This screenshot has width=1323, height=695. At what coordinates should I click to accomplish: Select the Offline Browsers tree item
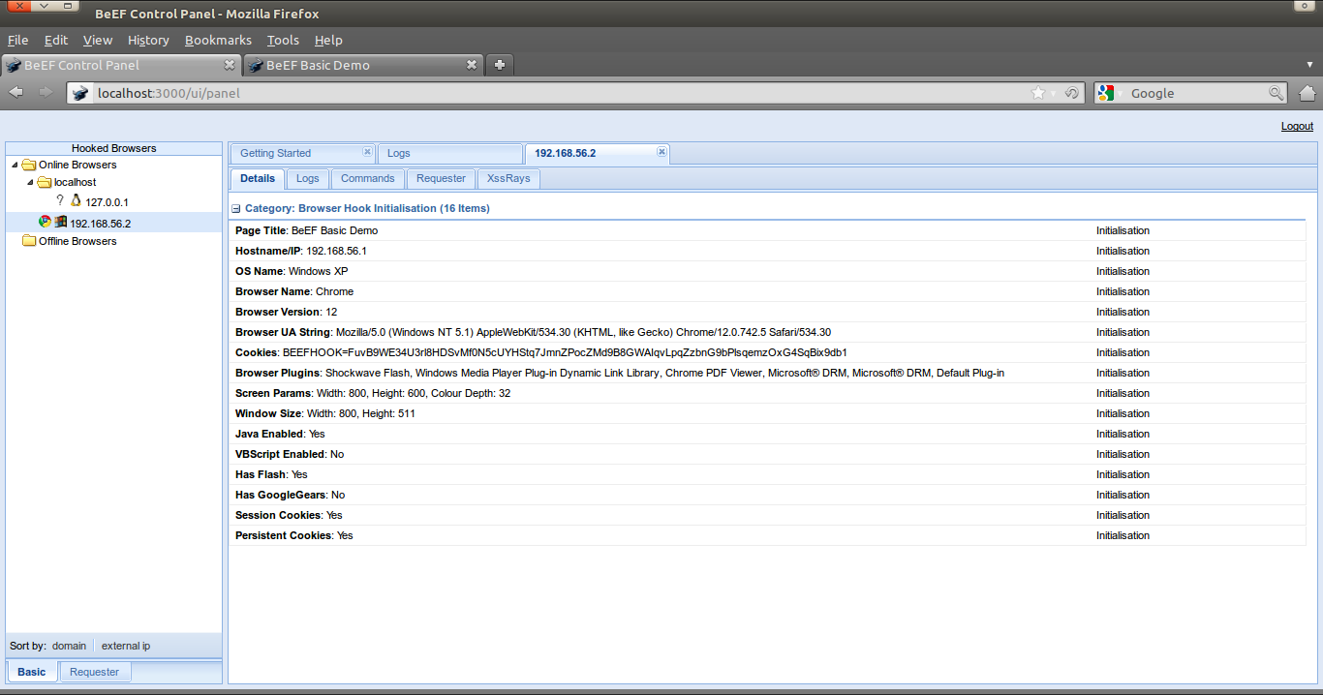(77, 241)
